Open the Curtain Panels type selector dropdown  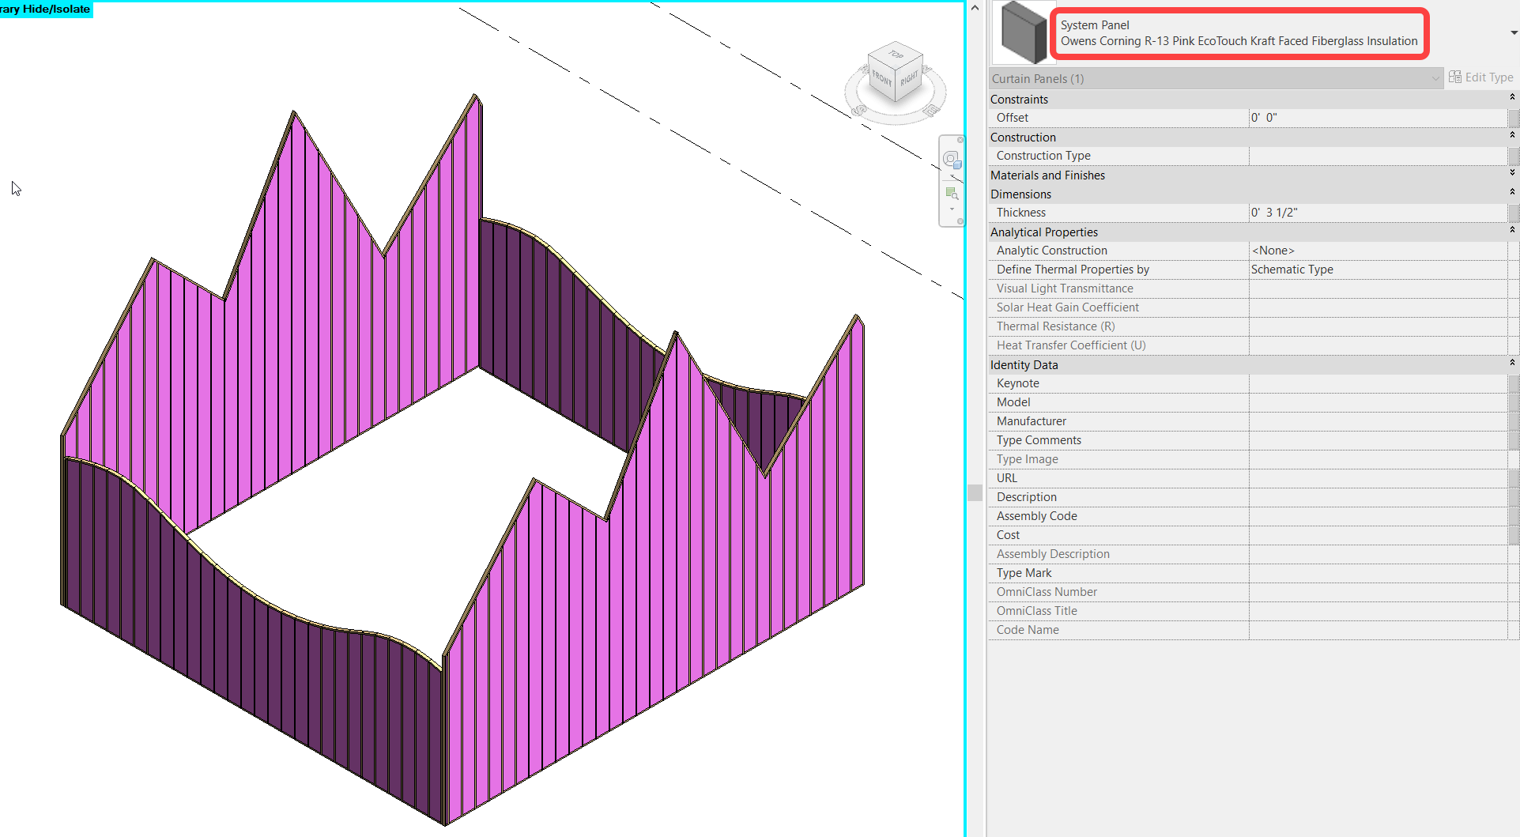(1435, 78)
